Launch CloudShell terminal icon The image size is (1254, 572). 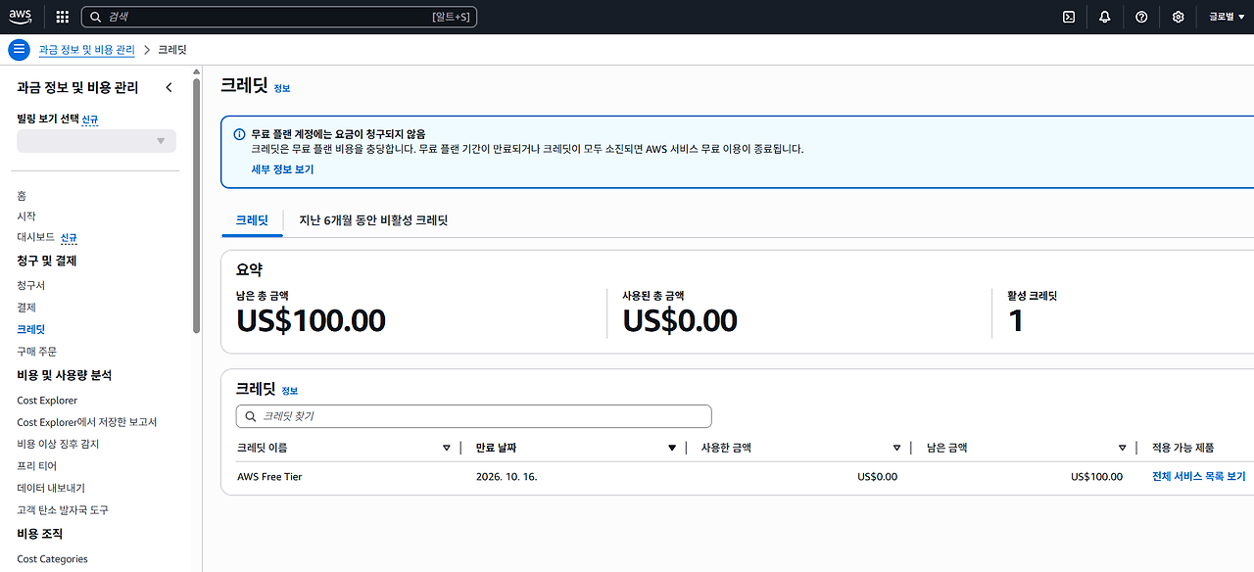coord(1069,17)
